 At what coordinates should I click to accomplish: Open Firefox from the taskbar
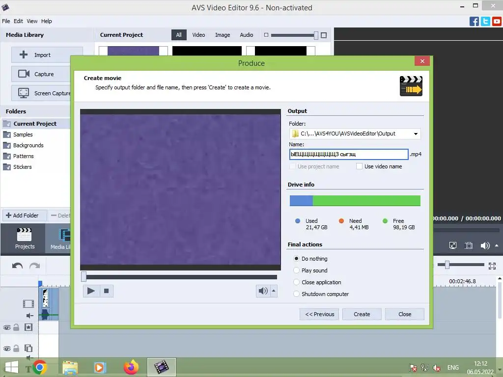coord(131,367)
